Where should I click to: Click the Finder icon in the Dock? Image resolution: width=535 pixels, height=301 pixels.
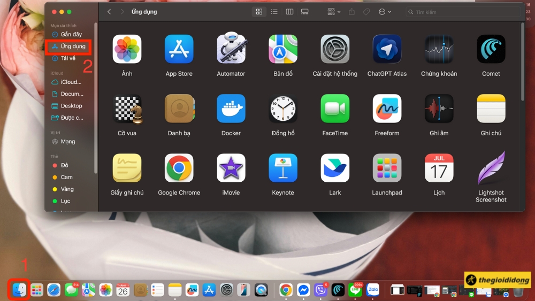pos(19,290)
